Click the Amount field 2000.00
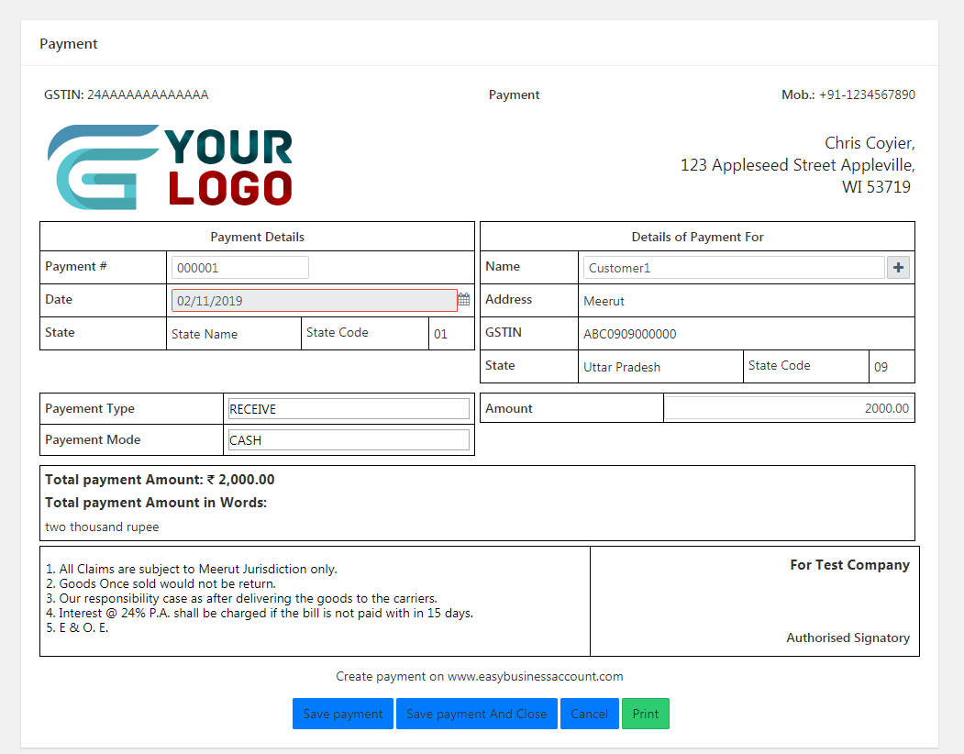The image size is (964, 754). pyautogui.click(x=789, y=408)
